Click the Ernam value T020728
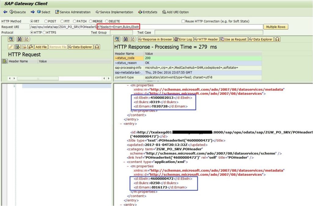The height and width of the screenshot is (206, 313). click(x=160, y=107)
